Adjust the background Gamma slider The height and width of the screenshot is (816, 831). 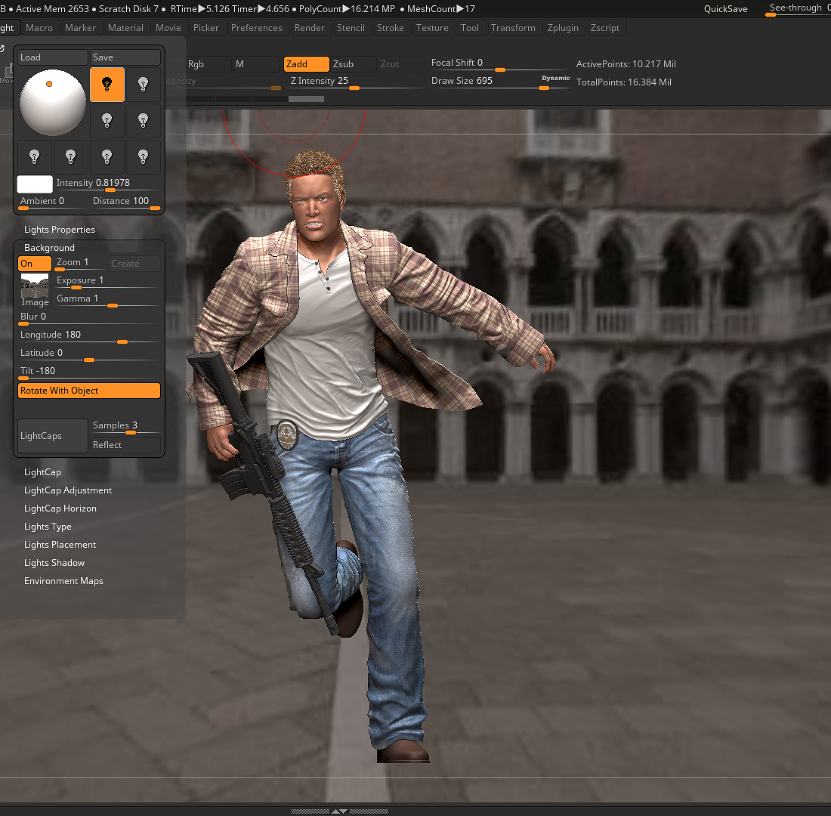pyautogui.click(x=107, y=300)
